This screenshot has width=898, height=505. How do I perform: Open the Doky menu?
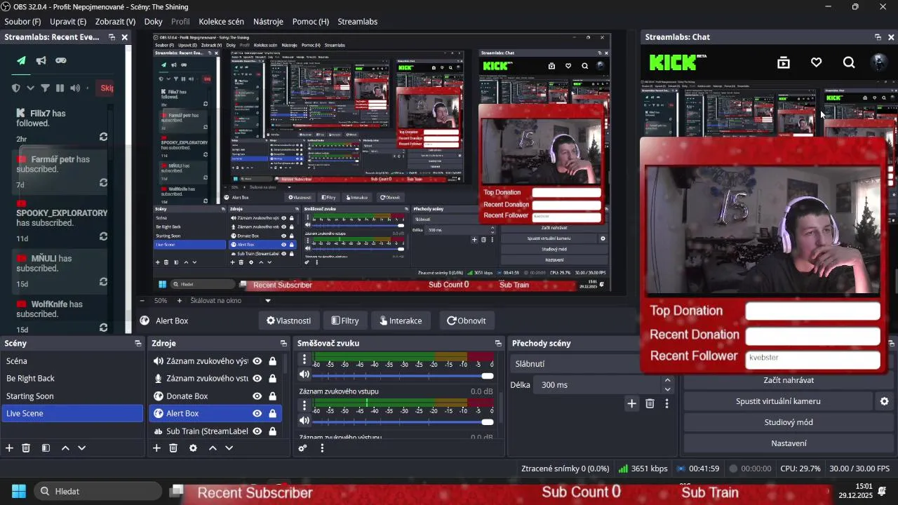pyautogui.click(x=153, y=22)
